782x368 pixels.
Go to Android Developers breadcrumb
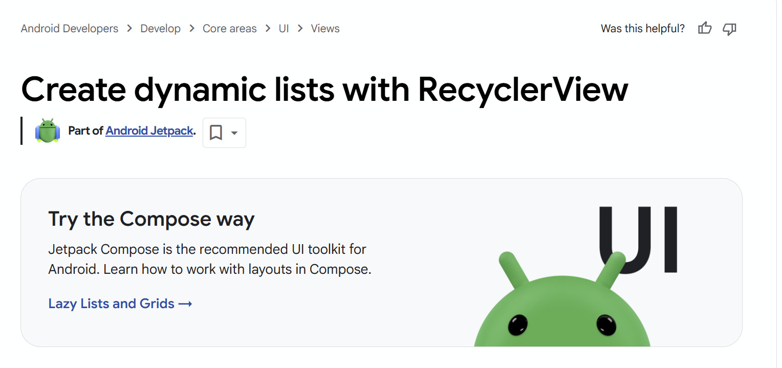[70, 29]
